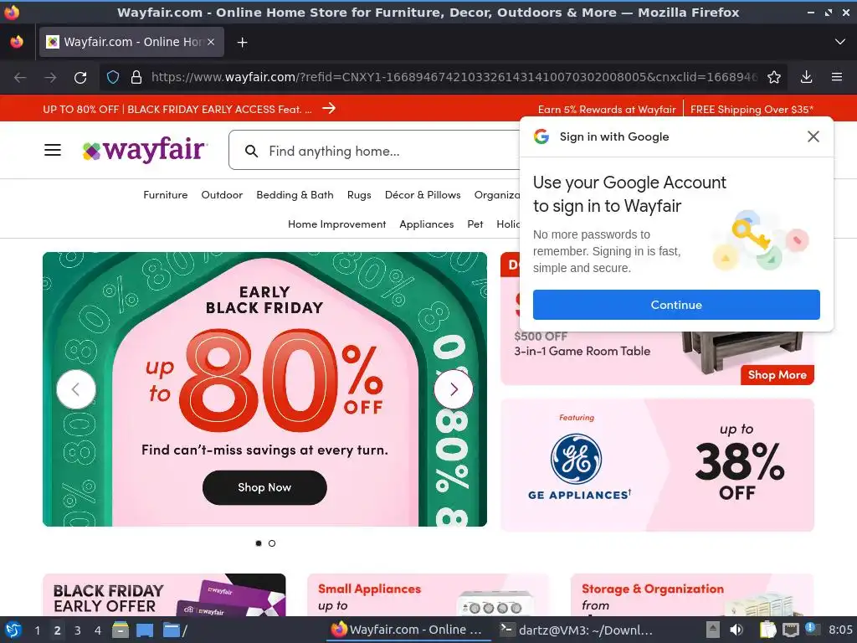Click the update notification tray icon
Image resolution: width=857 pixels, height=643 pixels.
pyautogui.click(x=812, y=629)
